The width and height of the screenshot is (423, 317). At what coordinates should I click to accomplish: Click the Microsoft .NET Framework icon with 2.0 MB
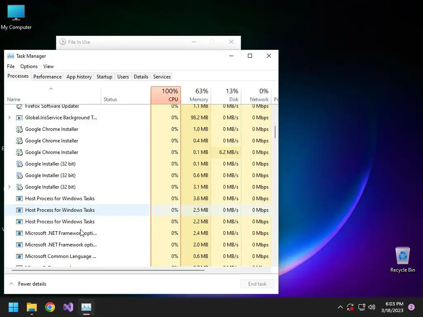click(19, 245)
